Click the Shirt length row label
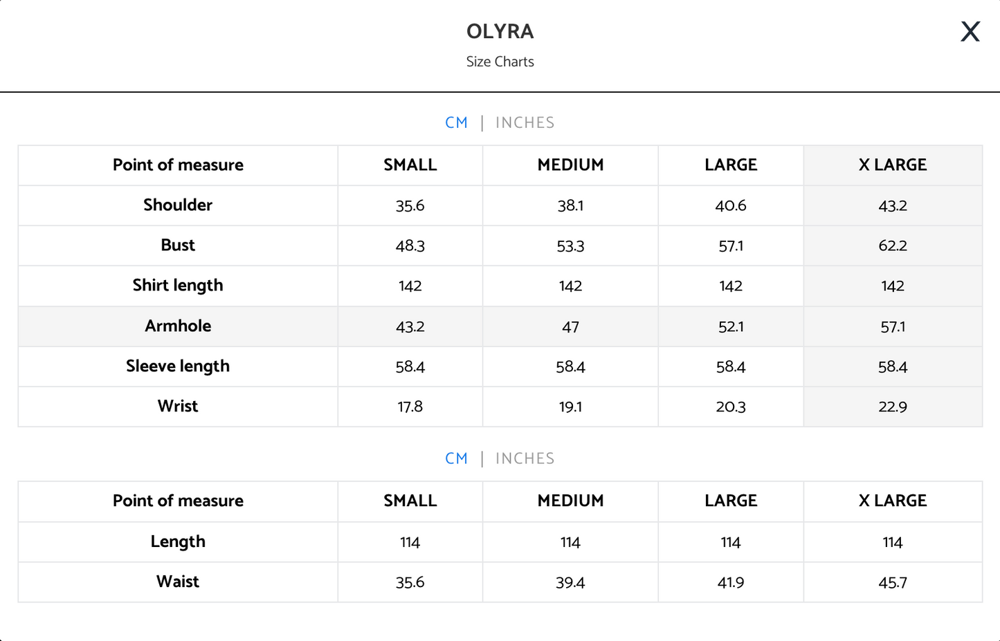This screenshot has width=1000, height=641. coord(178,286)
